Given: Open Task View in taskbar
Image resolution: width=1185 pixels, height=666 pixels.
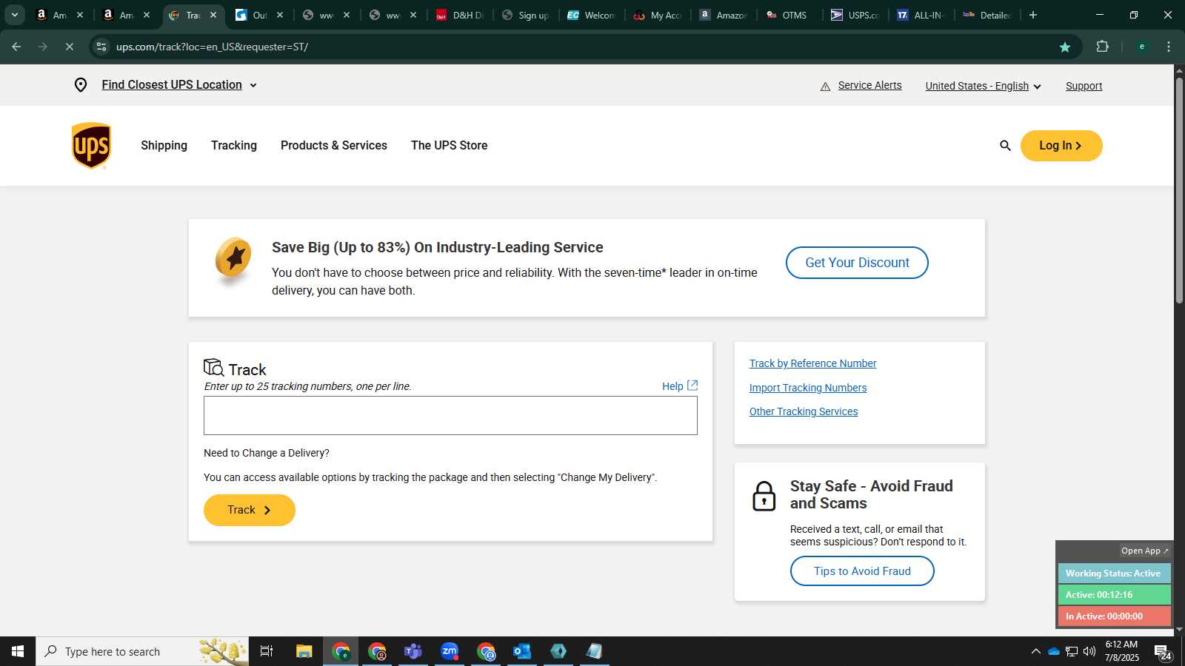Looking at the screenshot, I should tap(267, 651).
